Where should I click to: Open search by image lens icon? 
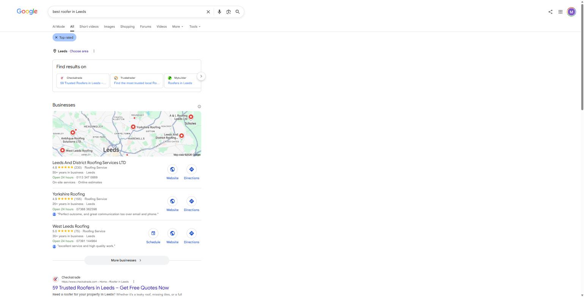point(228,12)
